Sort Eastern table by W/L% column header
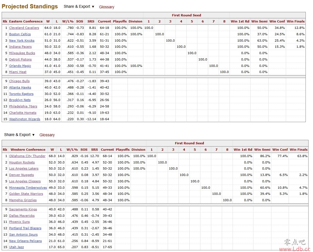 coord(68,21)
